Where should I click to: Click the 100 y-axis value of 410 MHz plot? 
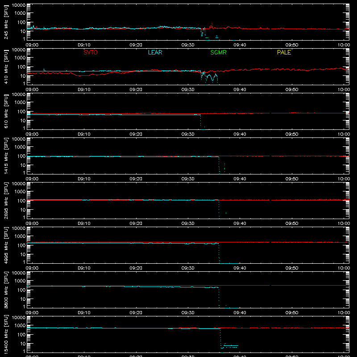point(21,67)
